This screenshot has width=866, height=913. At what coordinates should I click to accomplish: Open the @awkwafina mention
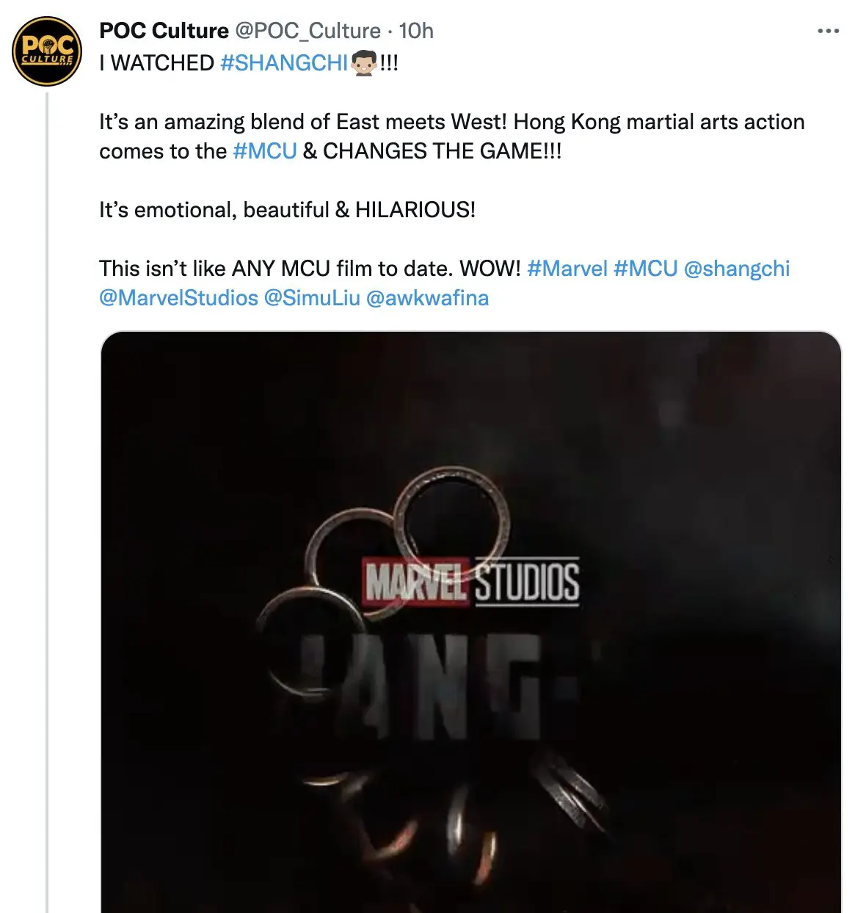pyautogui.click(x=427, y=298)
